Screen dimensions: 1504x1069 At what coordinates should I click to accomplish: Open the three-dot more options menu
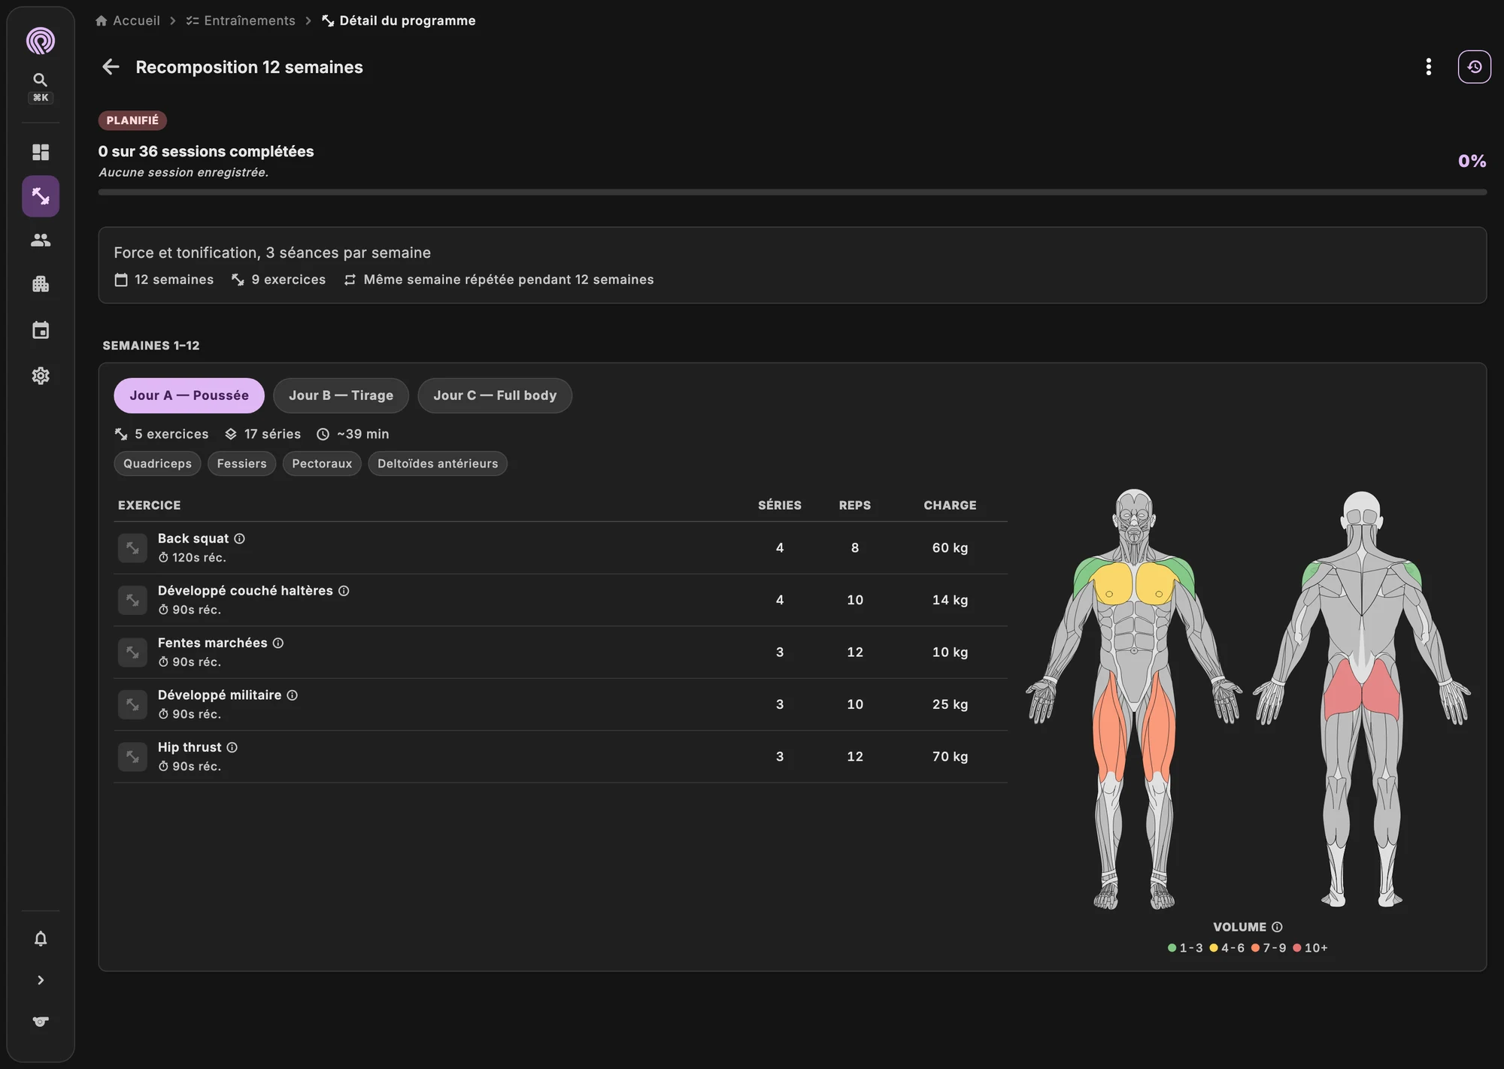click(1429, 67)
